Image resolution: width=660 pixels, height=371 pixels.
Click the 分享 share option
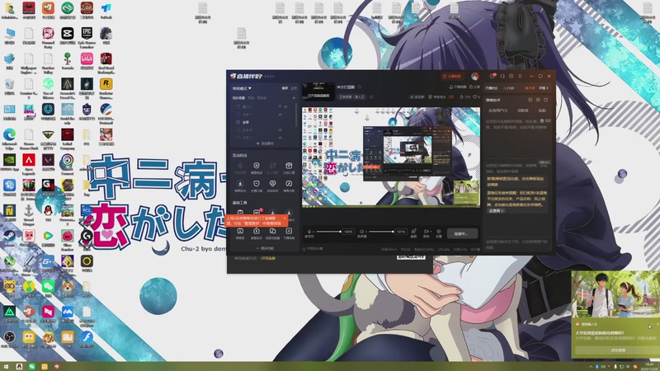pyautogui.click(x=475, y=87)
